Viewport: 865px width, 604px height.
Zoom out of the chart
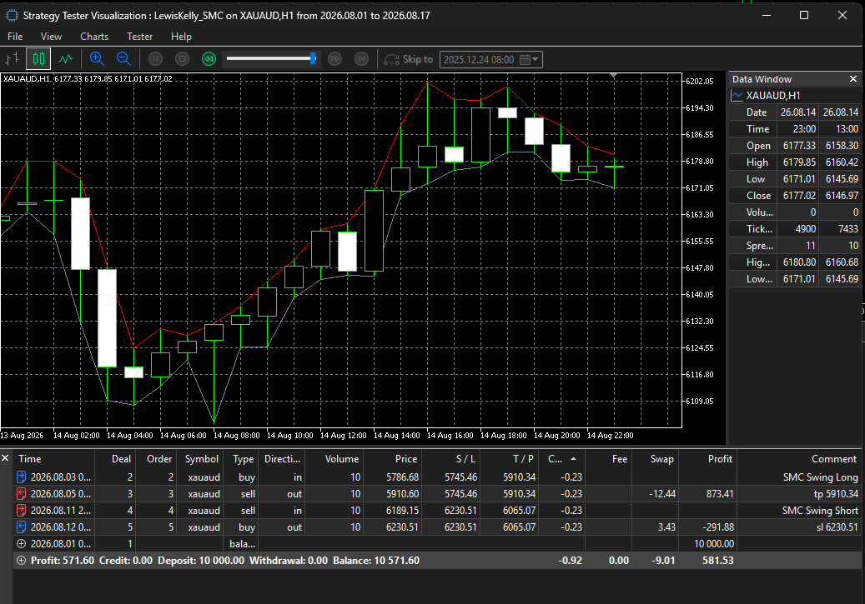[123, 58]
